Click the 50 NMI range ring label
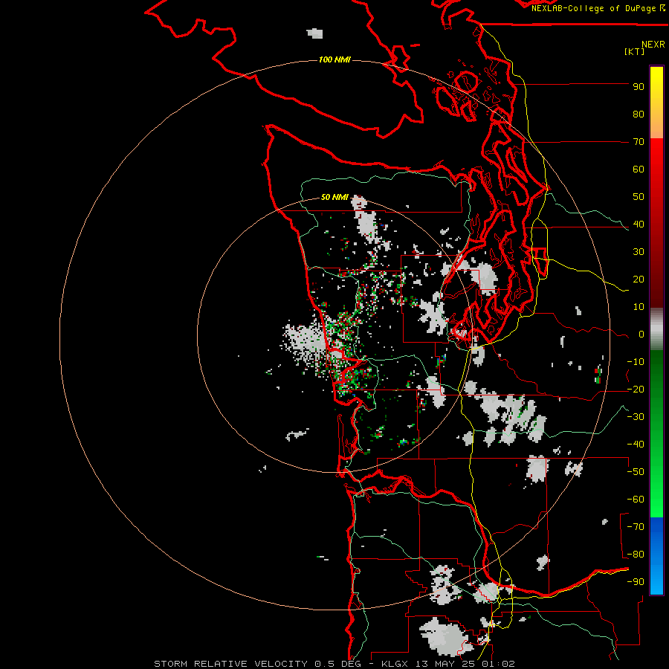Image resolution: width=669 pixels, height=669 pixels. coord(334,197)
